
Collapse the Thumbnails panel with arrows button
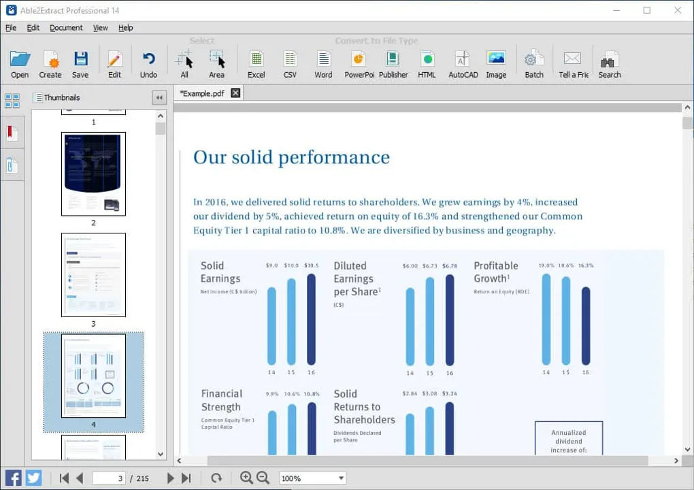pyautogui.click(x=159, y=97)
